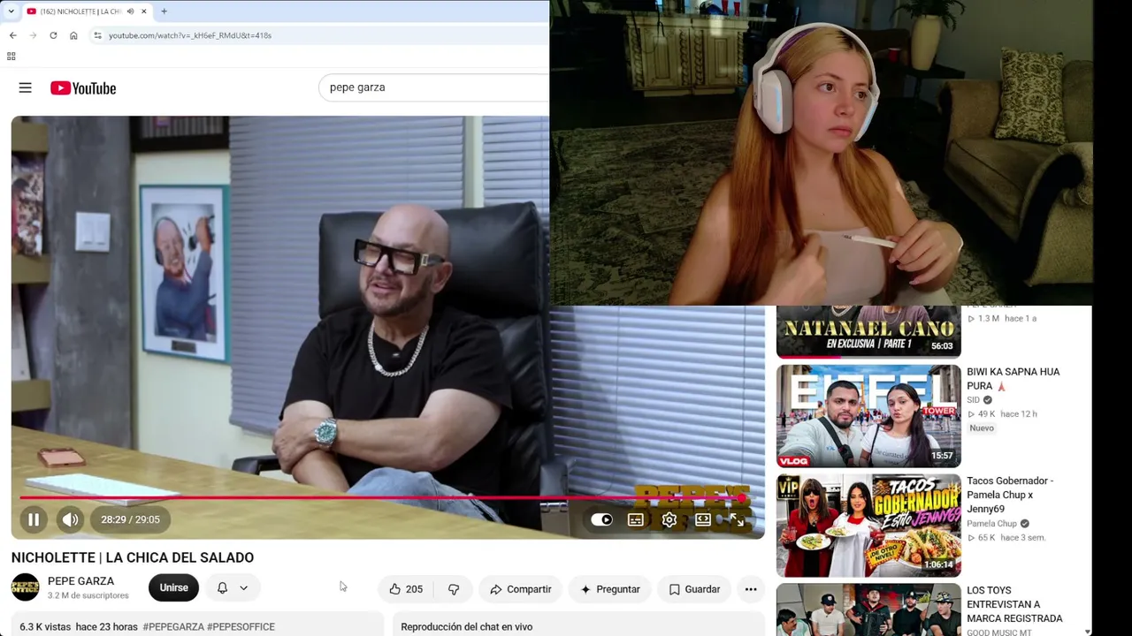
Task: Save the video with Guardar
Action: [694, 589]
